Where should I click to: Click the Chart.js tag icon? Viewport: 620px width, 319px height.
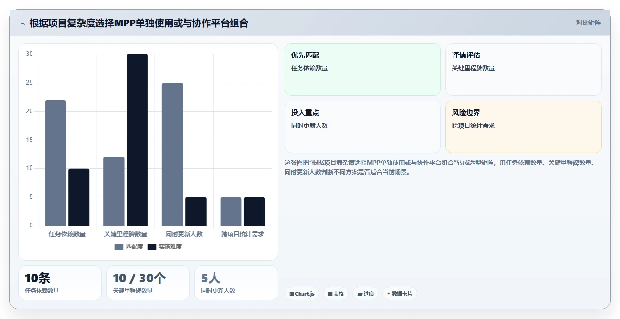[x=292, y=294]
